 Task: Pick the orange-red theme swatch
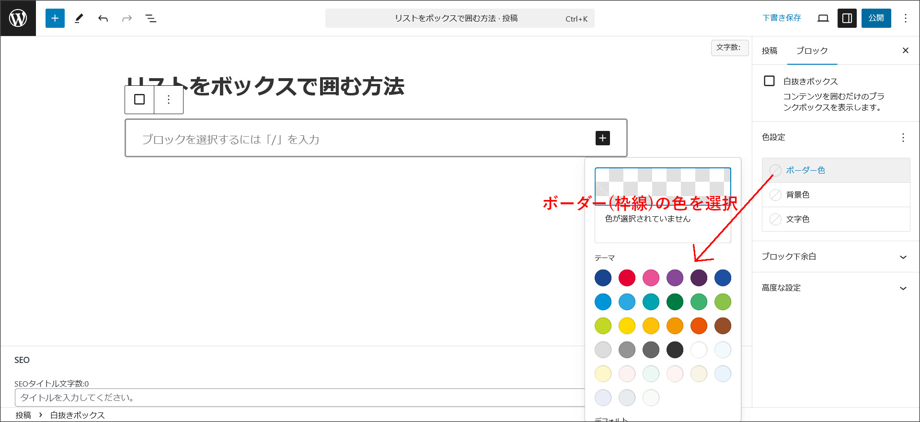pyautogui.click(x=699, y=326)
